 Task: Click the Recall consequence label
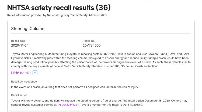[24, 82]
